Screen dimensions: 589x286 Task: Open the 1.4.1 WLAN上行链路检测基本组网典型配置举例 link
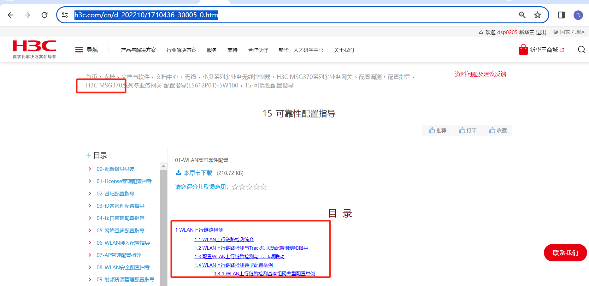[264, 274]
